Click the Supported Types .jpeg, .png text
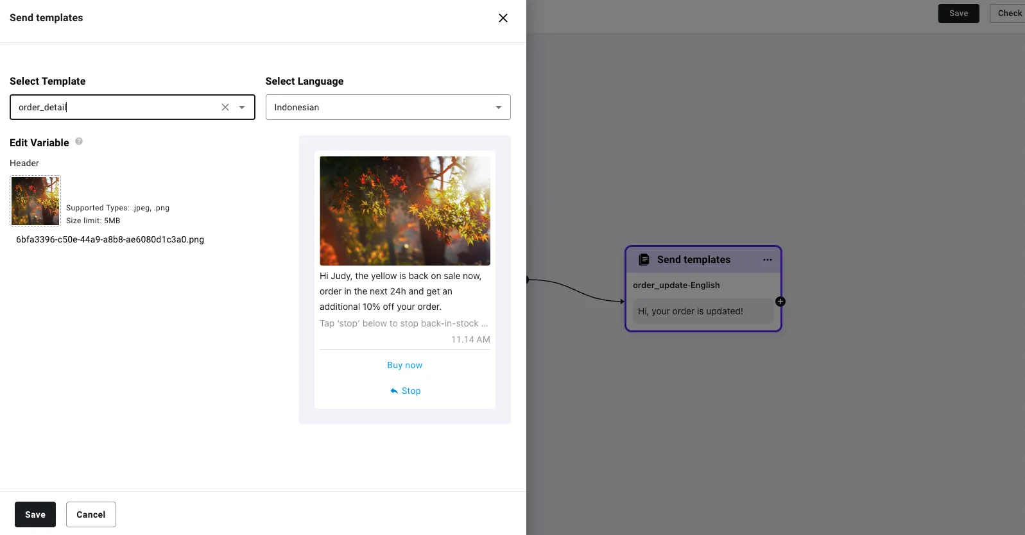The image size is (1025, 535). pos(118,208)
